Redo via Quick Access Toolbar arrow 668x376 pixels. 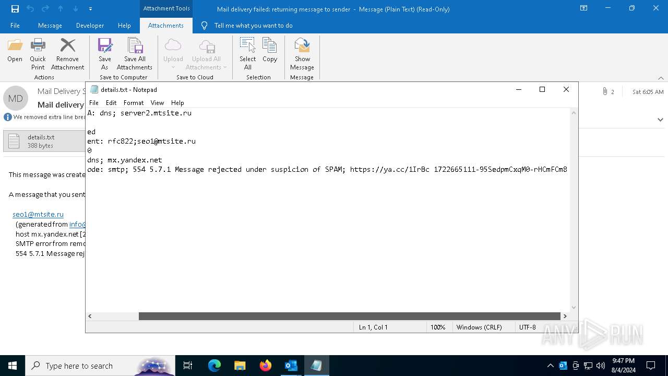[x=45, y=9]
